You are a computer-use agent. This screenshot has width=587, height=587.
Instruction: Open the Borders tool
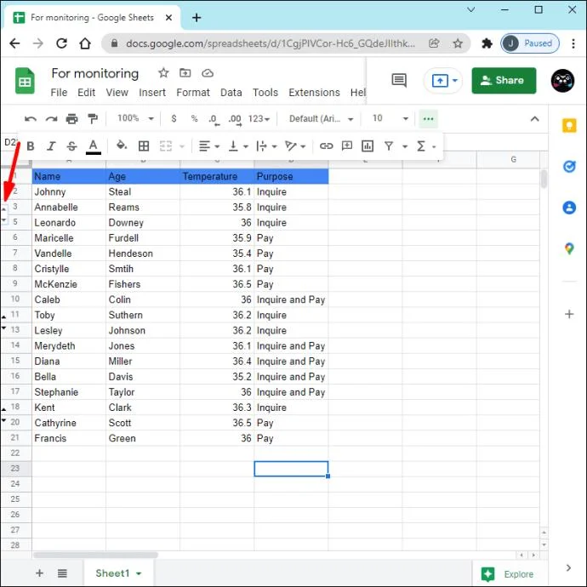pyautogui.click(x=144, y=146)
